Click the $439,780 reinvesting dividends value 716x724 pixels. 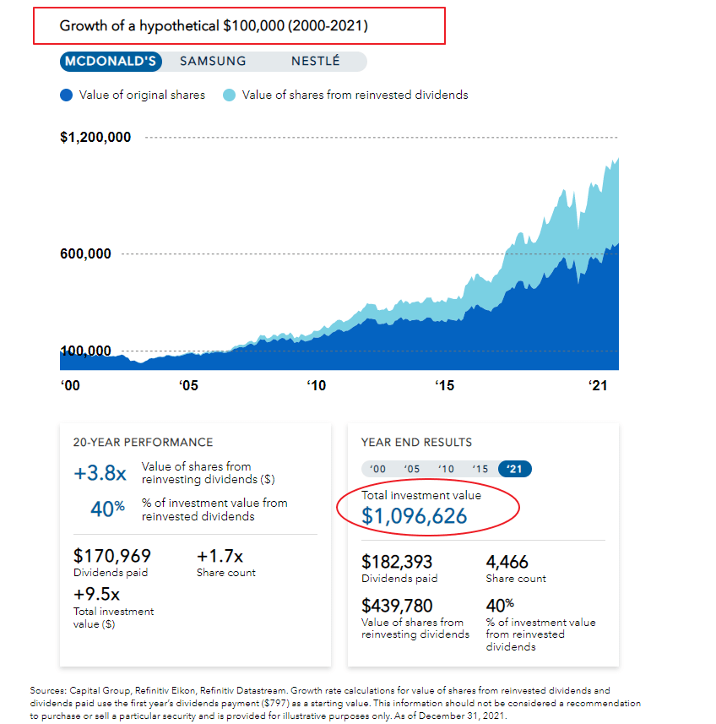[397, 606]
